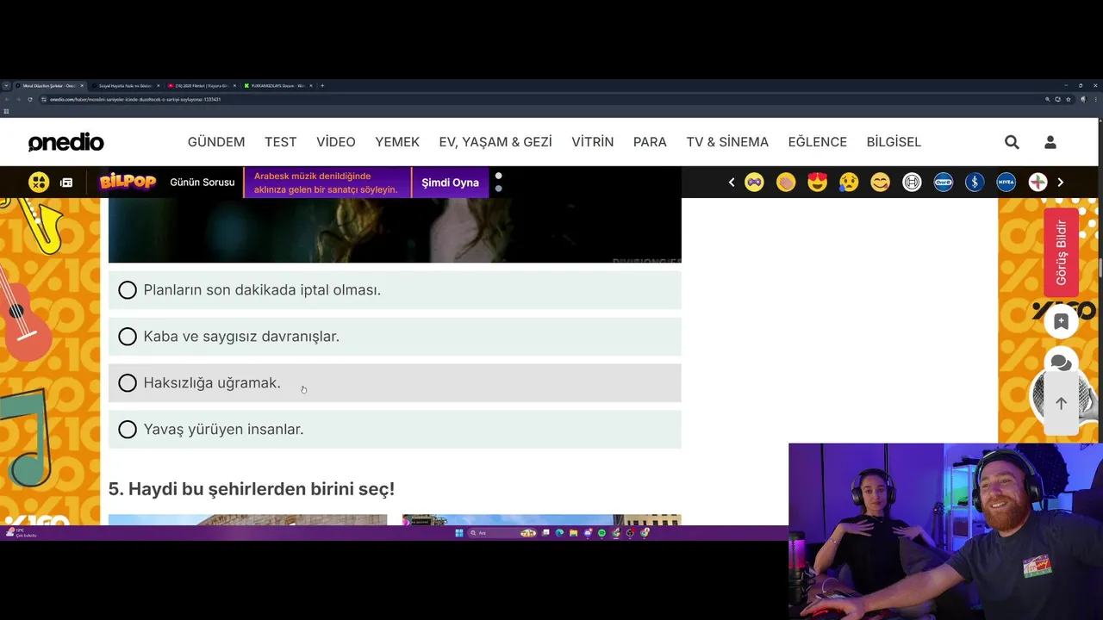
Task: Click the browser back arrow
Action: click(7, 99)
